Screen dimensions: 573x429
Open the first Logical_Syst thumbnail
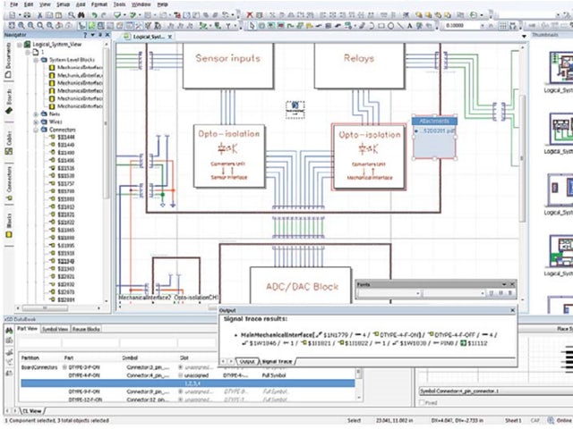tap(561, 68)
